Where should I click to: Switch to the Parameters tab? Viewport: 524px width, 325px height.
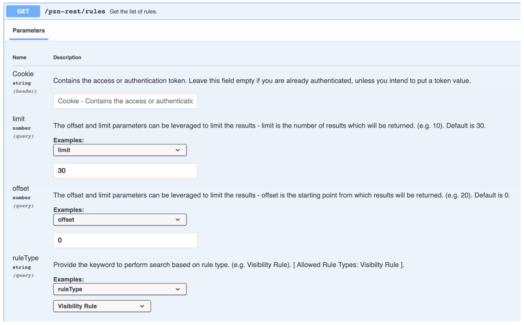point(28,30)
